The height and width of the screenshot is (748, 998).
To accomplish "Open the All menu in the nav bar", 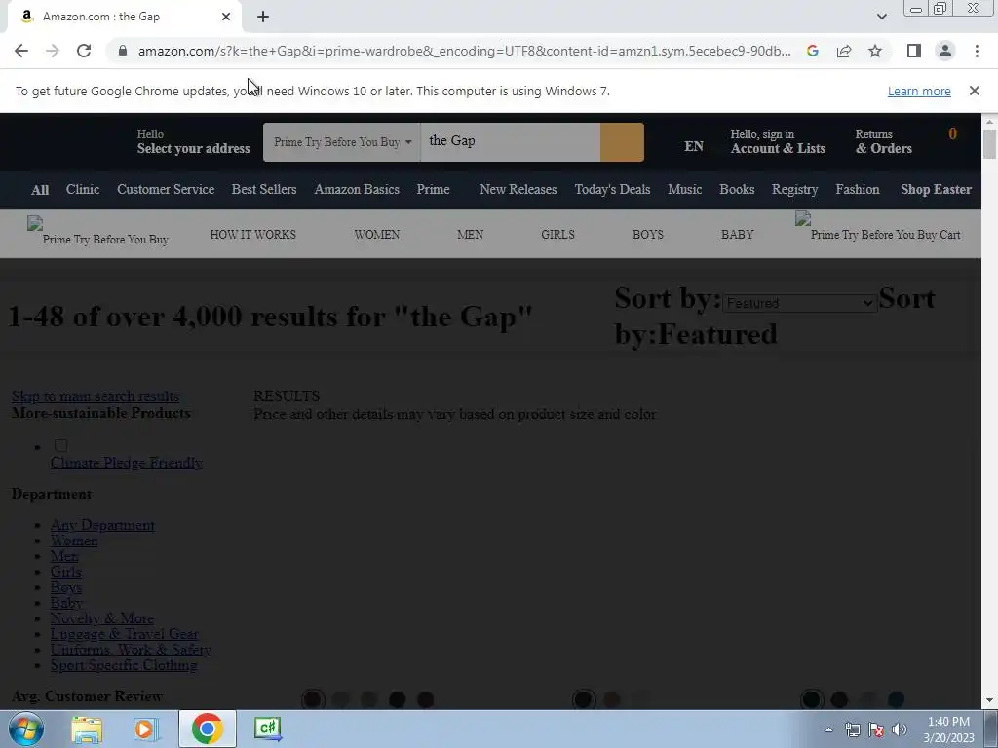I will (x=40, y=190).
